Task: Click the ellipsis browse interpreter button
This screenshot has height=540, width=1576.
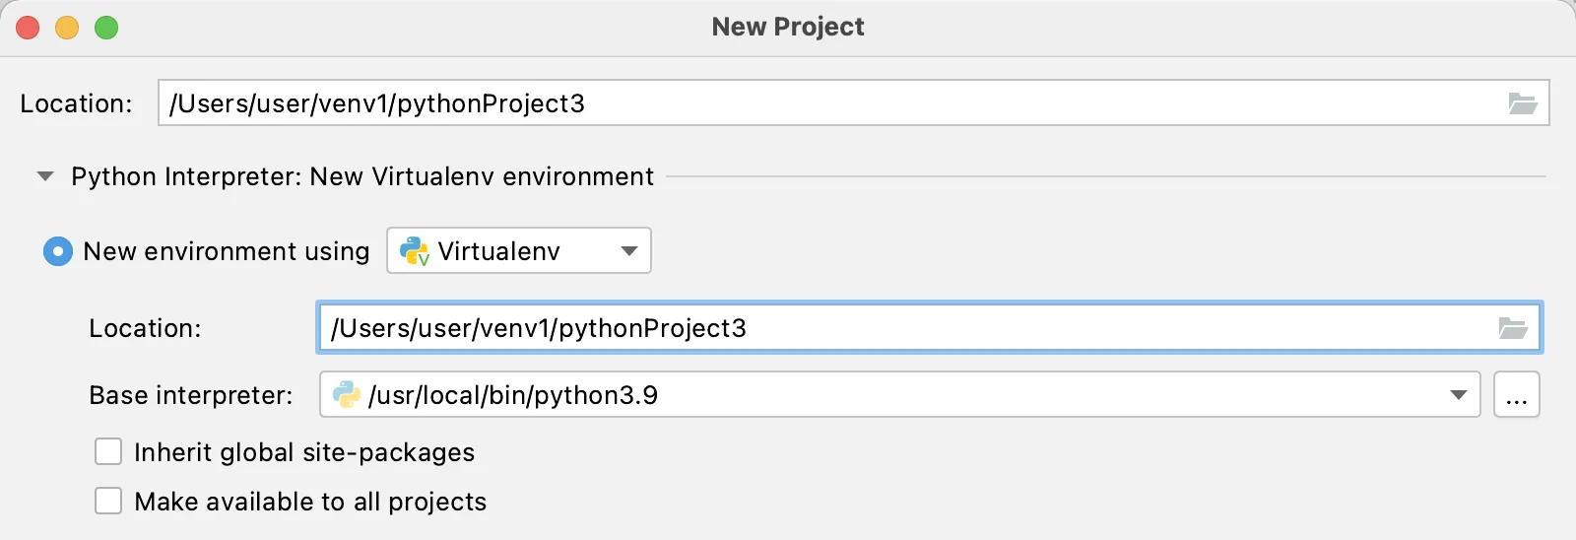Action: [1516, 395]
